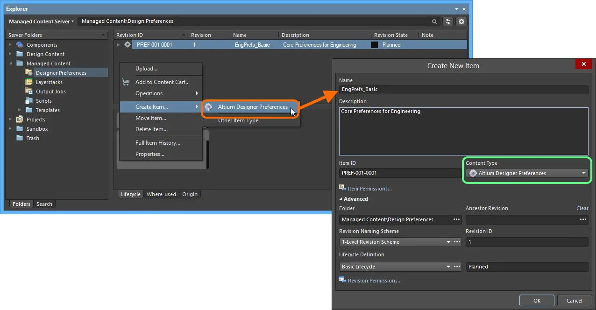Viewport: 596px width, 310px height.
Task: Expand the PREF-001-0001 revision row
Action: click(119, 45)
